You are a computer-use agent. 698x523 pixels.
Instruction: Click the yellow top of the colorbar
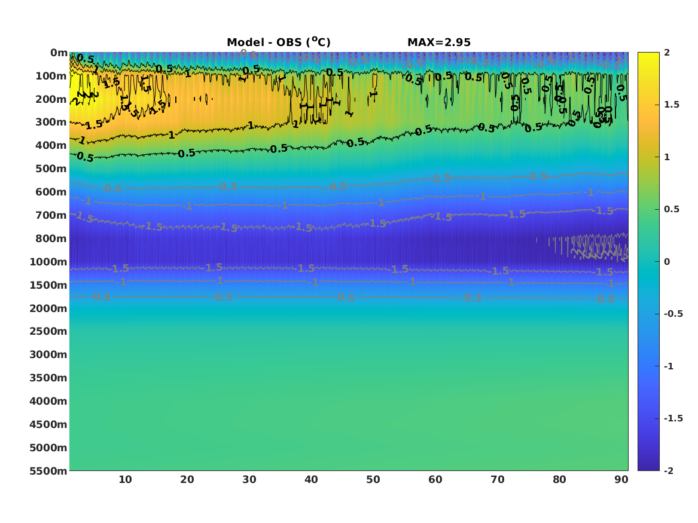648,55
